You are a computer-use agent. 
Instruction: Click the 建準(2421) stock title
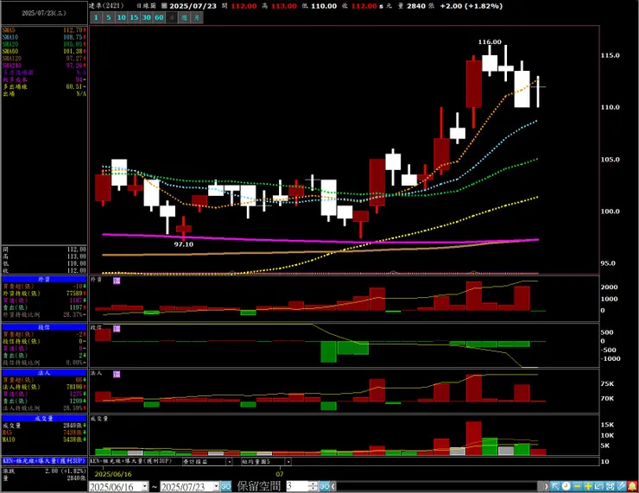107,6
